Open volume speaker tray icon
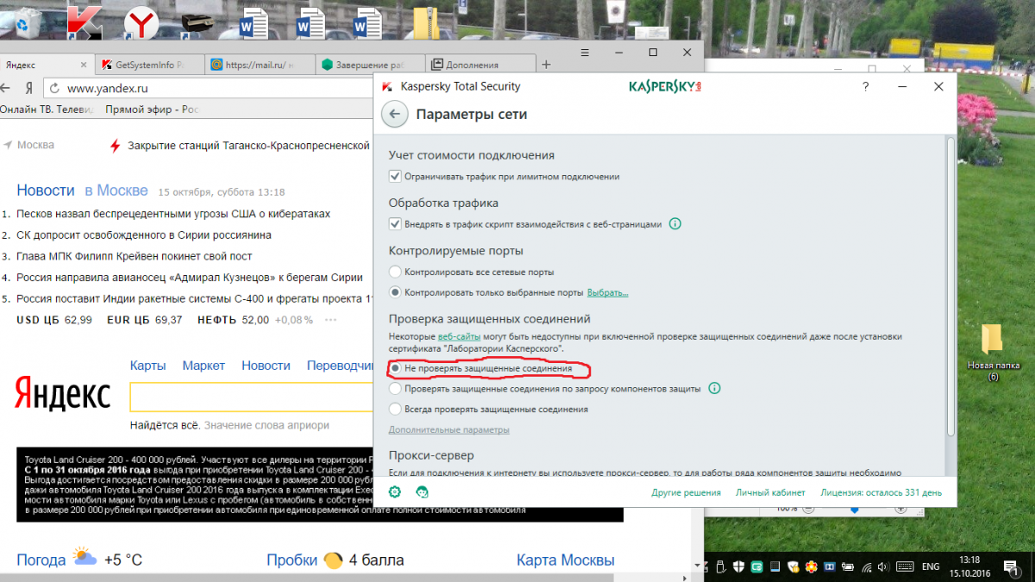Image resolution: width=1035 pixels, height=582 pixels. (885, 566)
